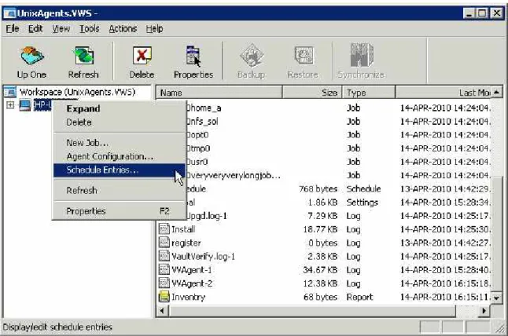Choose Agent Configuration... in the context menu
This screenshot has width=508, height=336.
(119, 156)
